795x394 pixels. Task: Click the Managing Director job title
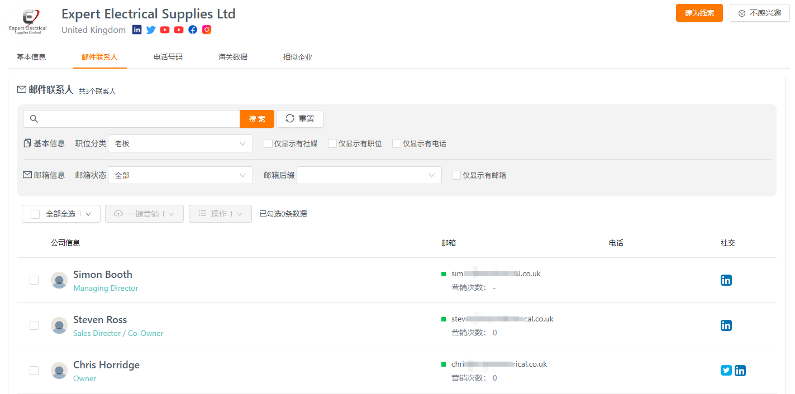[106, 289]
